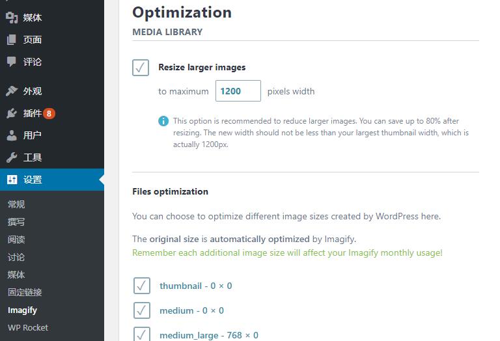Go to the 固定链接 permalinks submenu

click(25, 292)
